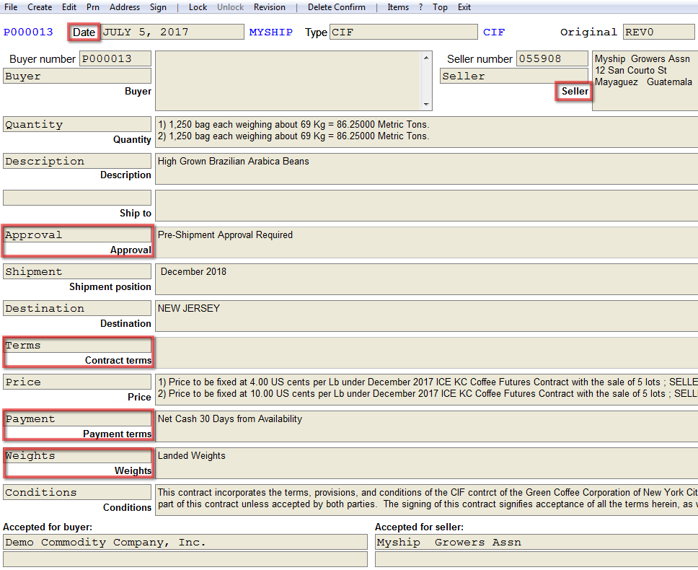
Task: Click the Buyer code input field
Action: pos(77,76)
